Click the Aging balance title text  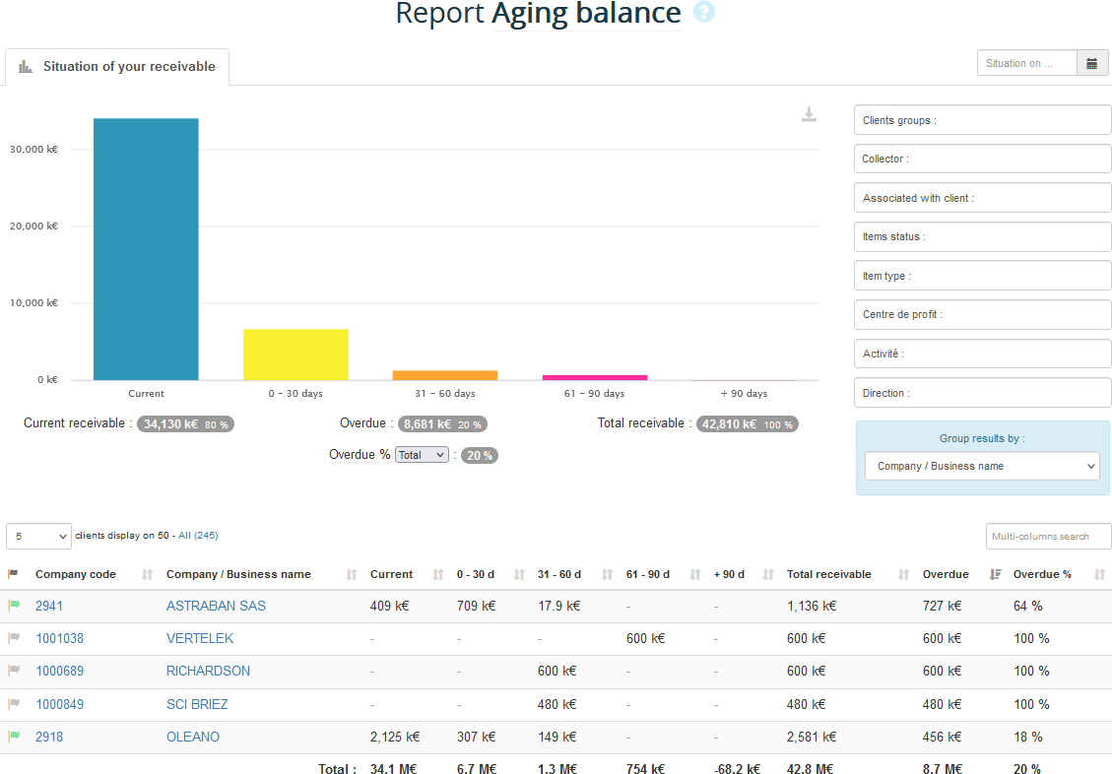(586, 14)
